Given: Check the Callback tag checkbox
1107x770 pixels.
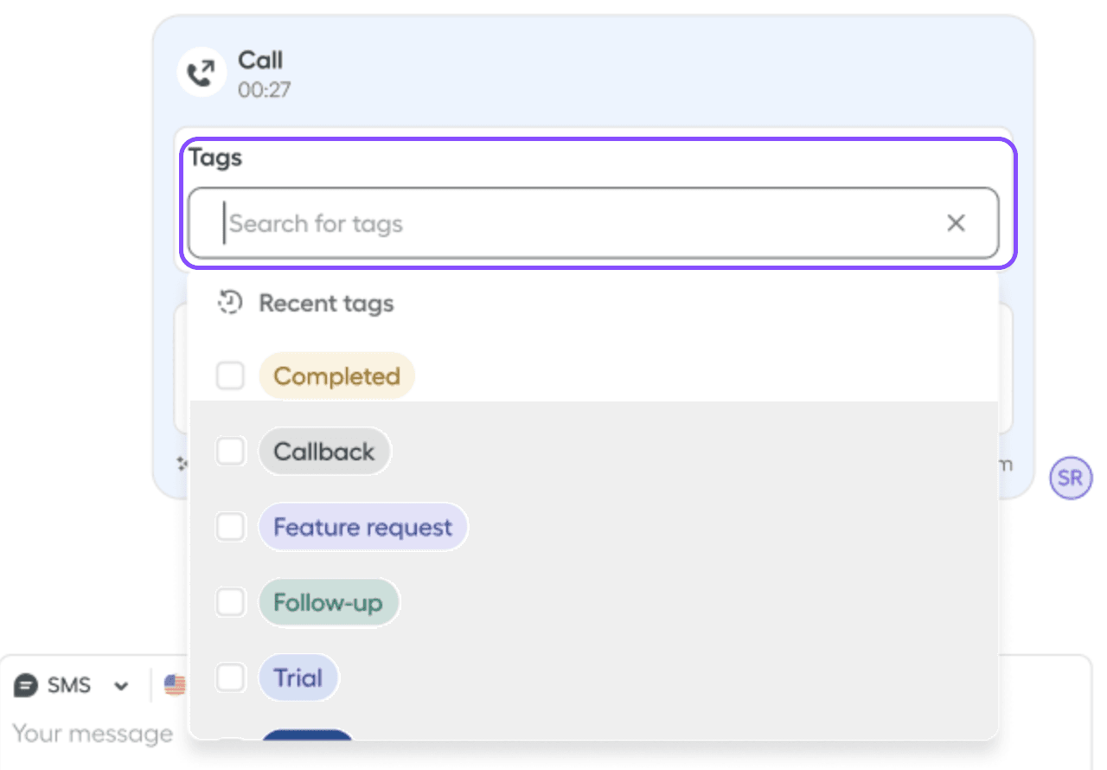Looking at the screenshot, I should 230,451.
